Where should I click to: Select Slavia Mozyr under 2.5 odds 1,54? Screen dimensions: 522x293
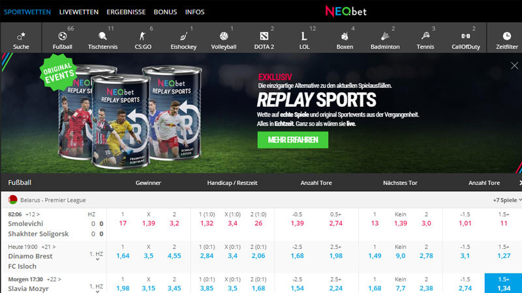298,288
